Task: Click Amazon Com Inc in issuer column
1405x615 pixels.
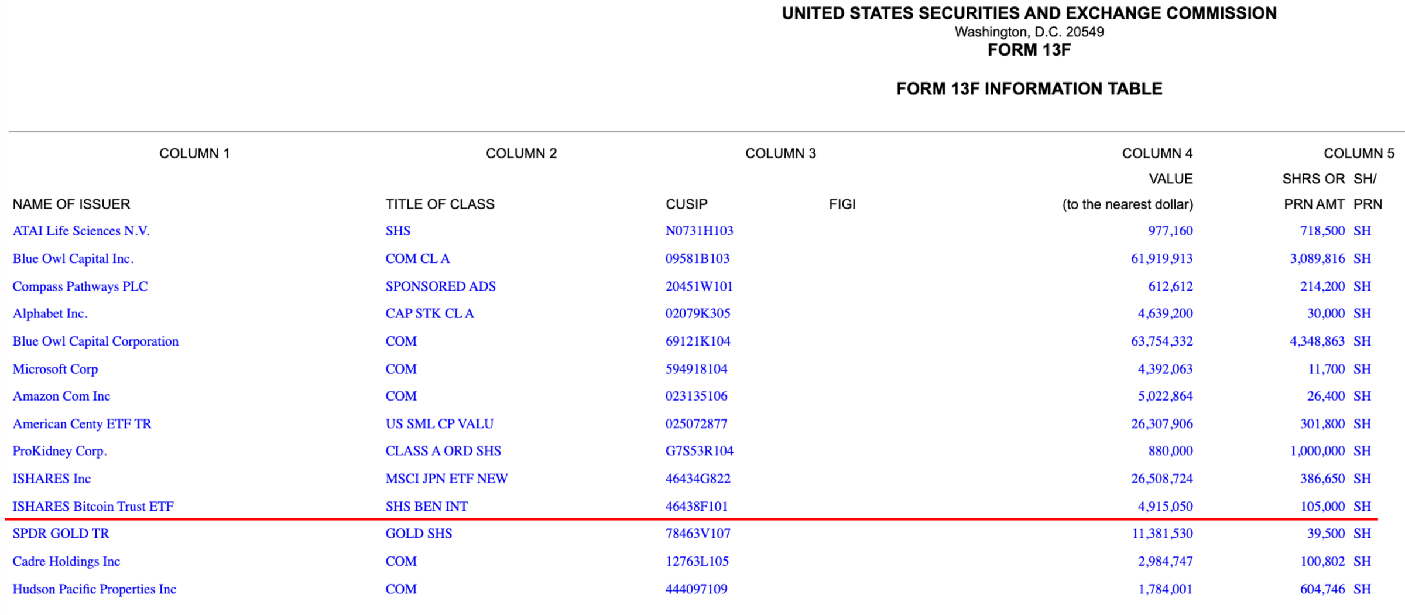Action: point(61,396)
